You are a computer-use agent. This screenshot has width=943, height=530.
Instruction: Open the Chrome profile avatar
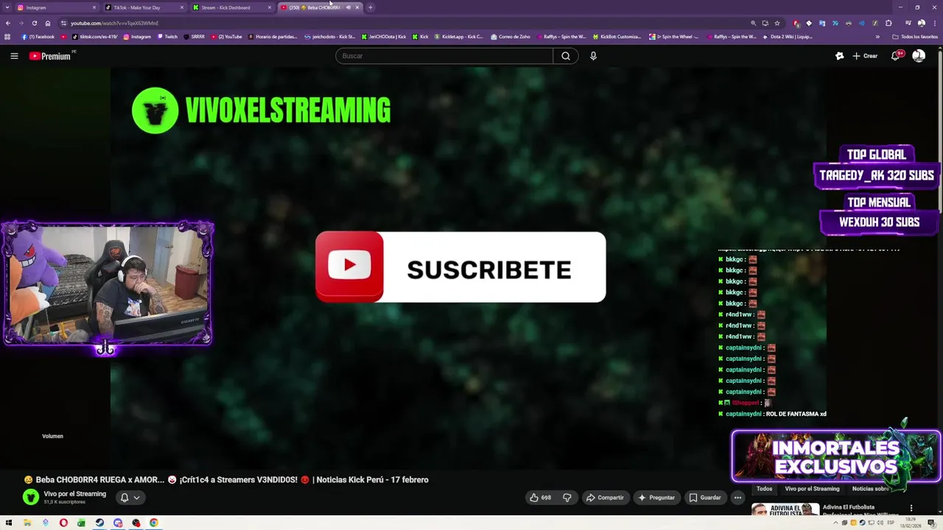921,23
